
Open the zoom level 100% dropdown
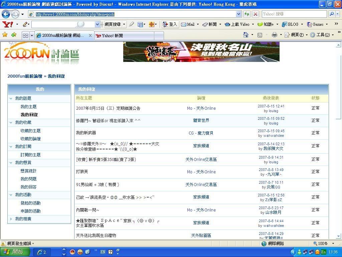click(x=333, y=244)
